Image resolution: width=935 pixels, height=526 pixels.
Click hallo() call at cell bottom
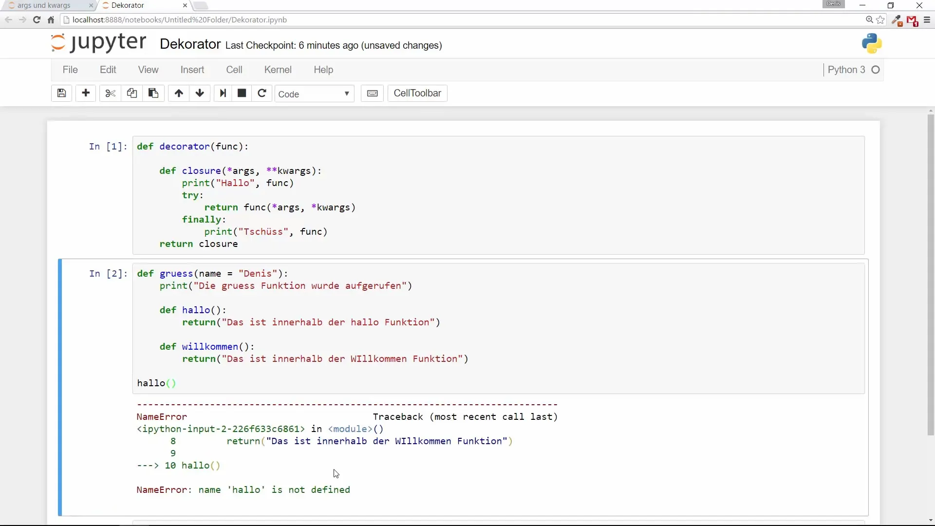[x=156, y=383]
